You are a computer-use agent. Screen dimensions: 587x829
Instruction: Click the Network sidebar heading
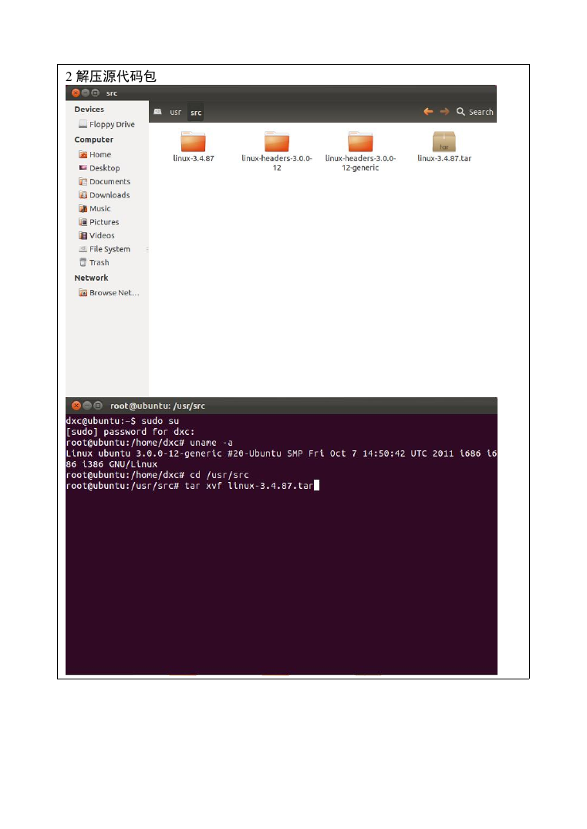tap(91, 278)
